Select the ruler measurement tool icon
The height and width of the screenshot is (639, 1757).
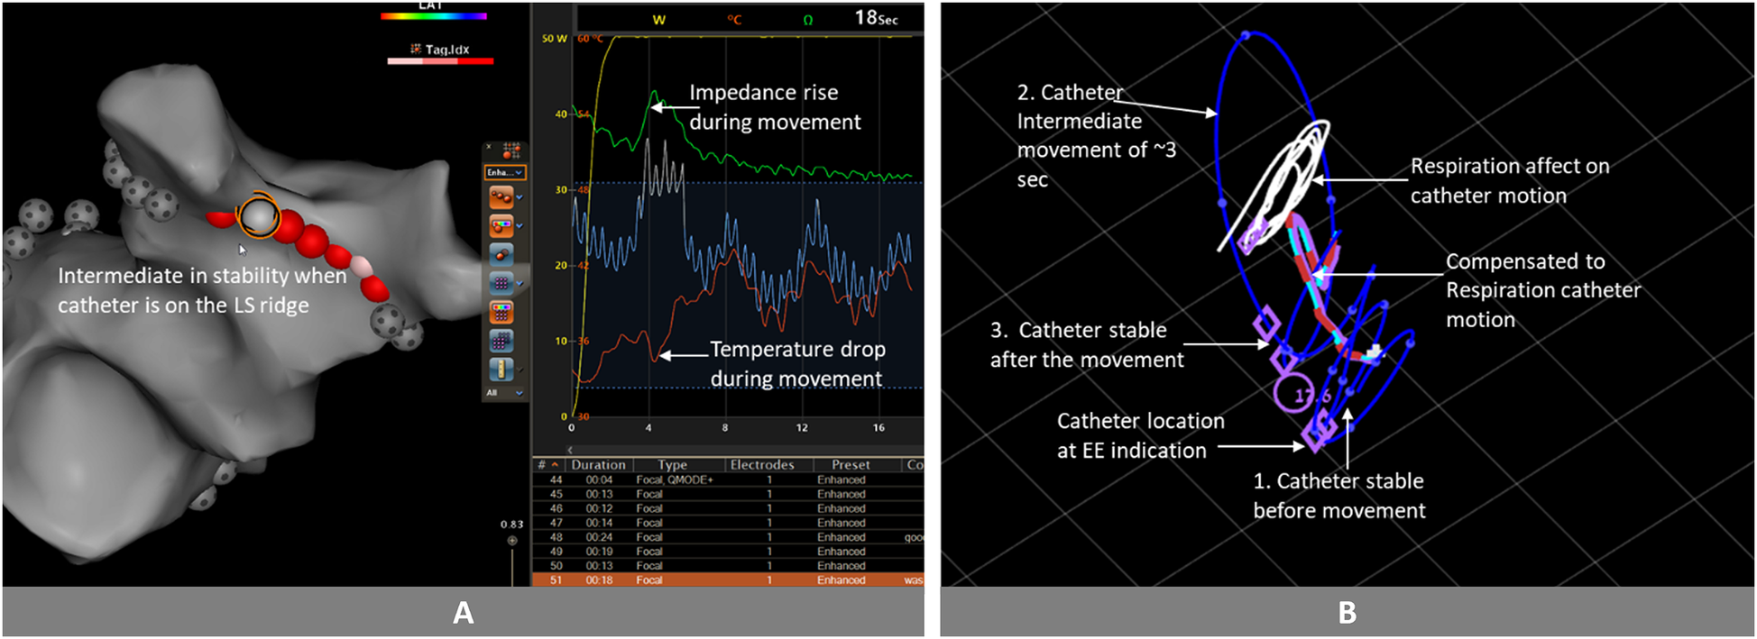click(x=500, y=370)
